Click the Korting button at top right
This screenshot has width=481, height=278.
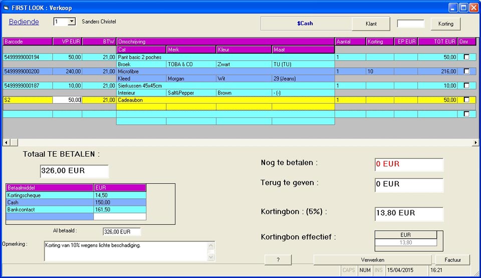(x=445, y=24)
